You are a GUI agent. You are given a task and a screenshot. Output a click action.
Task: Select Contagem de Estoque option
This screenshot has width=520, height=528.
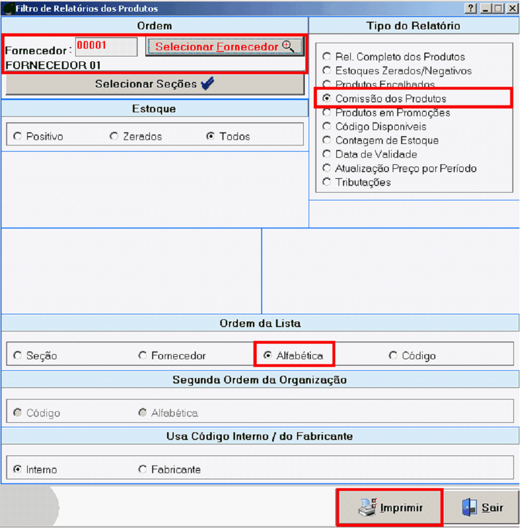click(327, 141)
